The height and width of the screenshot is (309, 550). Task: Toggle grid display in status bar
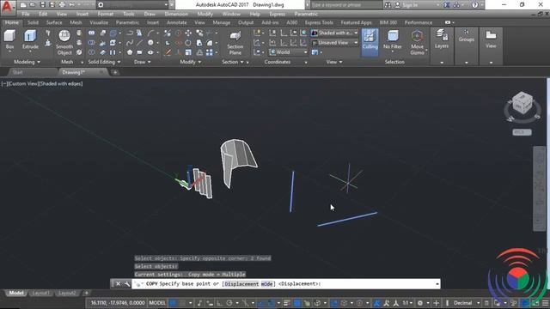tap(174, 303)
